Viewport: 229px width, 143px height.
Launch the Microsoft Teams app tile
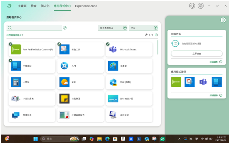[x=128, y=49]
